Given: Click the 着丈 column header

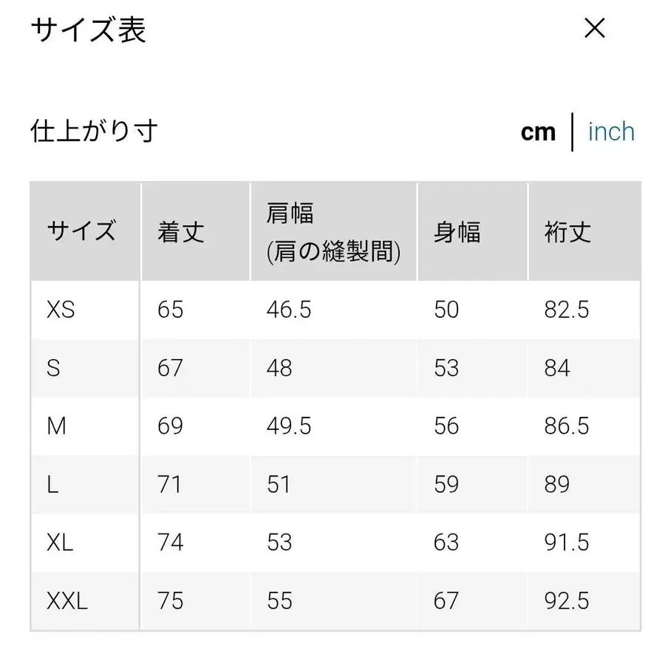Looking at the screenshot, I should coord(180,231).
